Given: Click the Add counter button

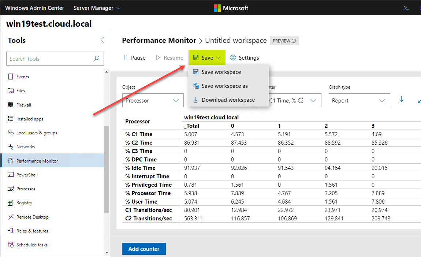Looking at the screenshot, I should 144,249.
